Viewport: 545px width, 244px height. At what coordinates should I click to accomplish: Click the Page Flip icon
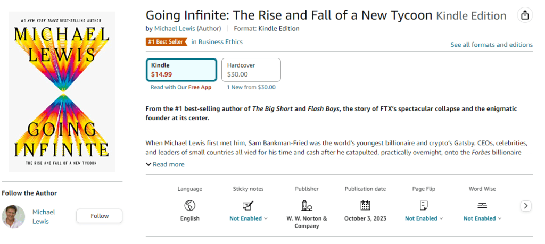[x=424, y=205]
